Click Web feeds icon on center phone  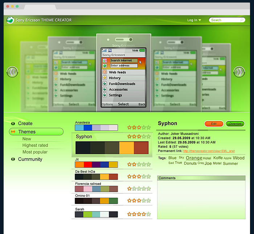[x=105, y=72]
